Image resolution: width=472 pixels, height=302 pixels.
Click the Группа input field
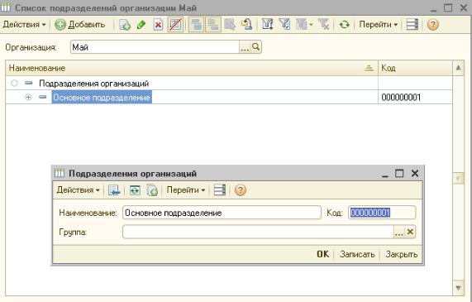pos(258,232)
